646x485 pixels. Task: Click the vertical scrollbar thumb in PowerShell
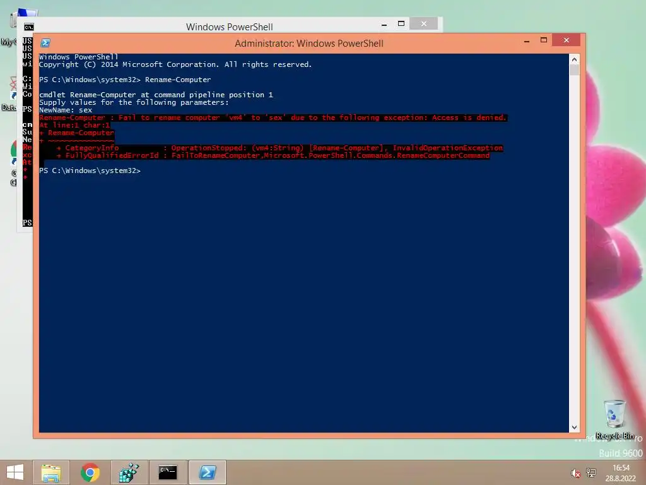(574, 69)
